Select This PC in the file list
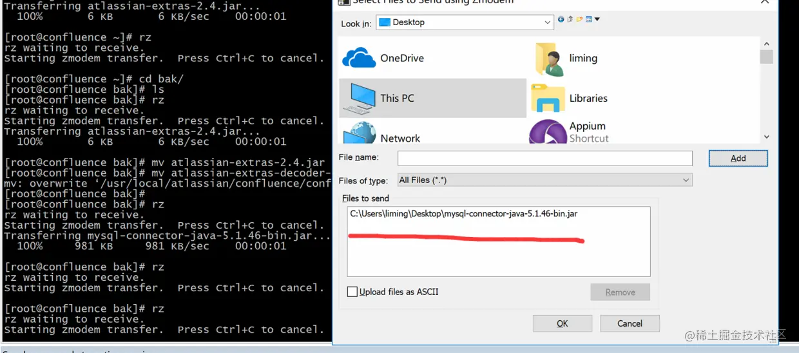The width and height of the screenshot is (799, 353). coord(432,98)
